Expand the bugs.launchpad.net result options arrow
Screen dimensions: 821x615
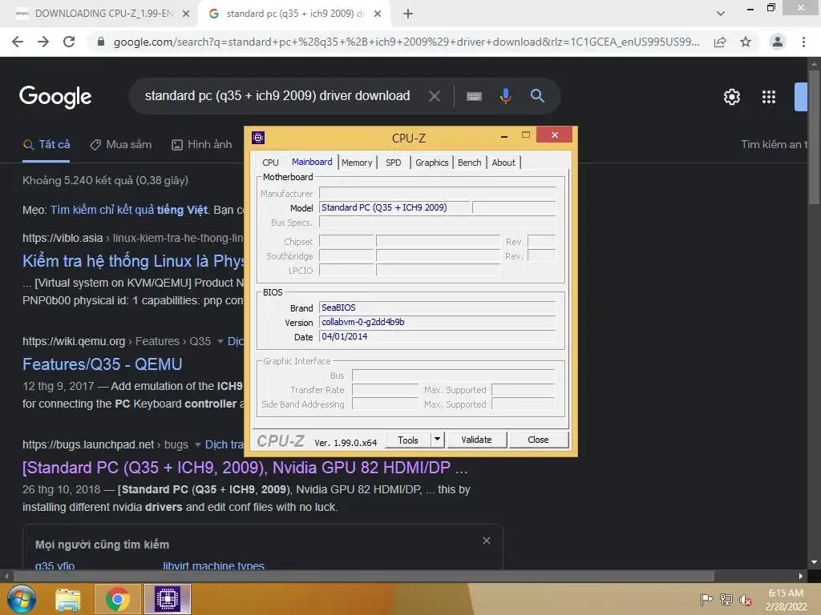[x=198, y=445]
